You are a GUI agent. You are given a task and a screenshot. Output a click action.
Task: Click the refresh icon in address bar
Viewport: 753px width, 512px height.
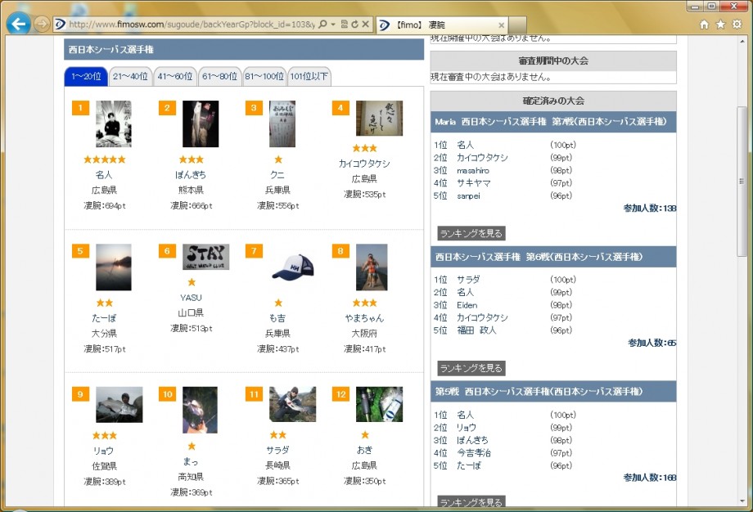[x=355, y=24]
